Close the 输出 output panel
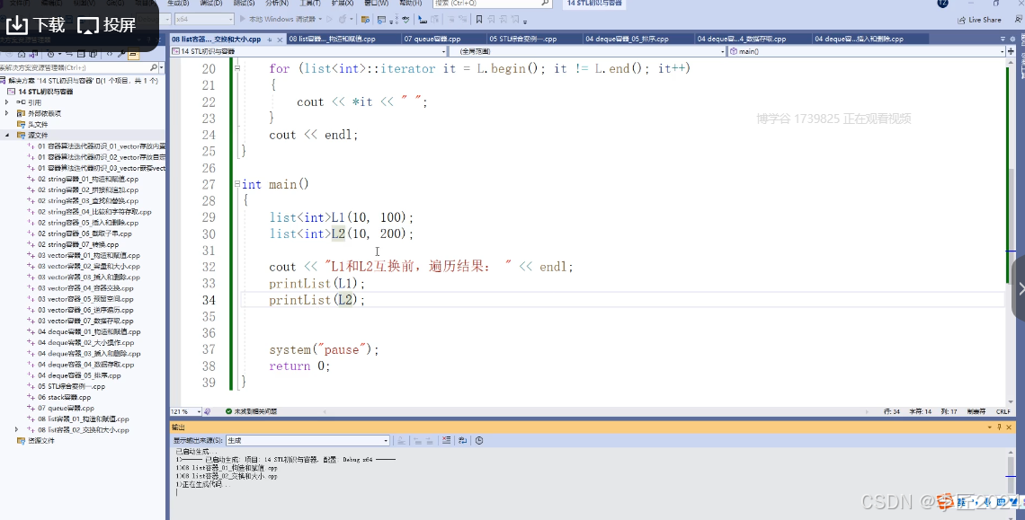Image resolution: width=1025 pixels, height=520 pixels. click(x=1010, y=427)
